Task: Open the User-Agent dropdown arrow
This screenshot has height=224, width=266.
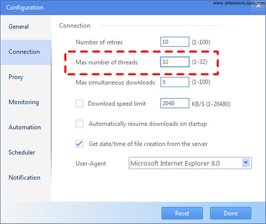Action: (x=246, y=163)
